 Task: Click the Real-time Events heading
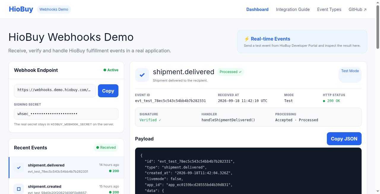pyautogui.click(x=270, y=39)
